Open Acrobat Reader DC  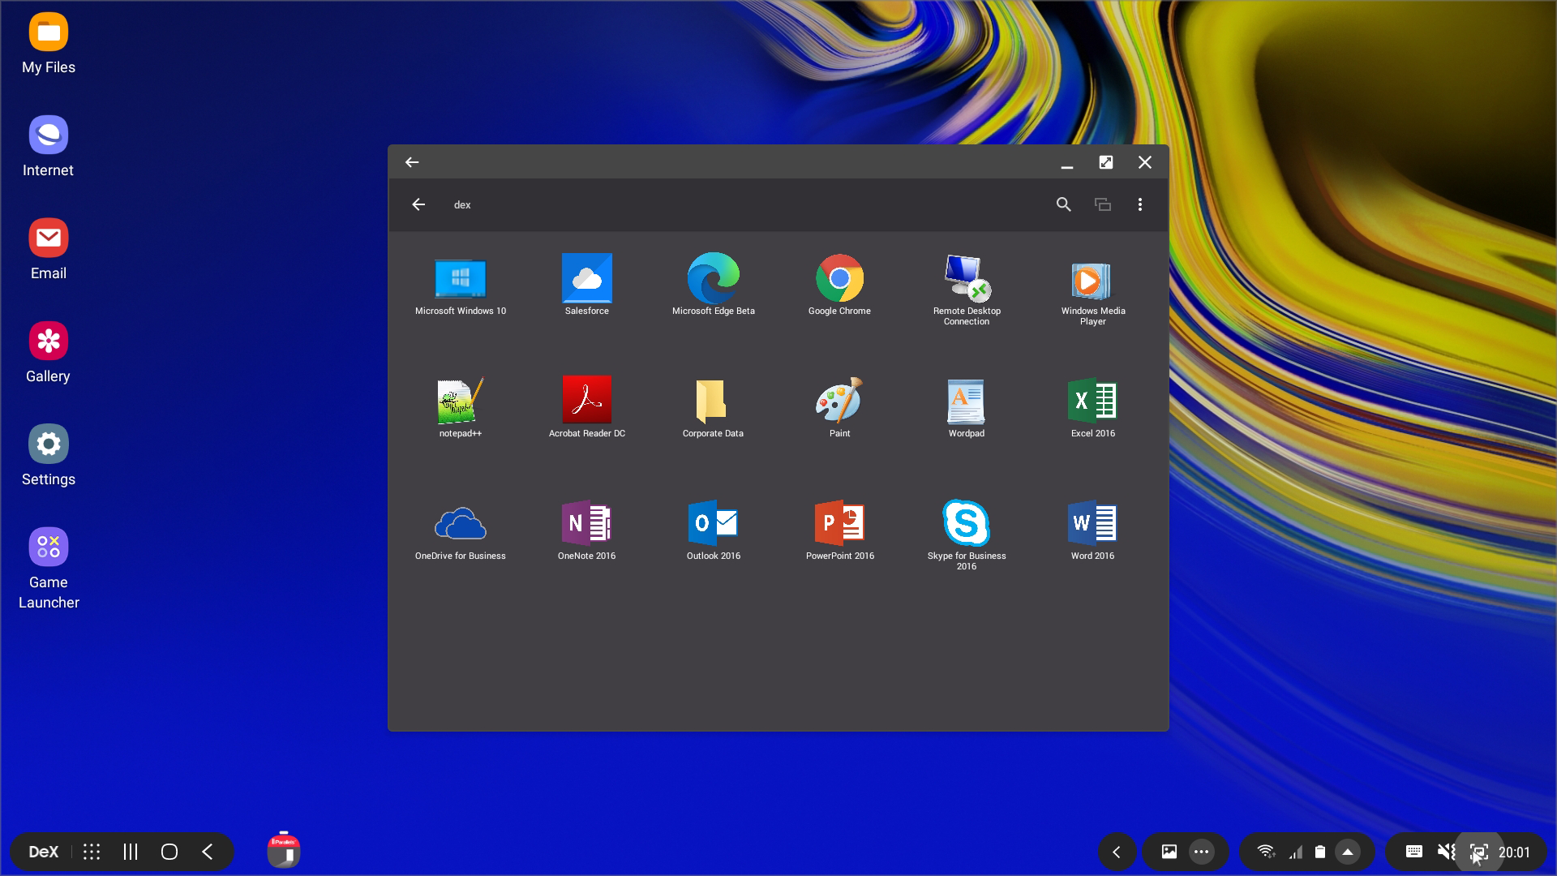click(586, 401)
